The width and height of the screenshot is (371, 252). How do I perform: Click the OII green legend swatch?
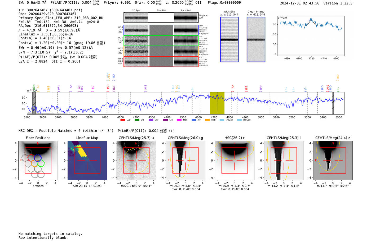[x=137, y=120]
